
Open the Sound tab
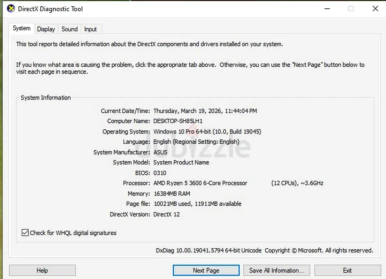(x=69, y=29)
